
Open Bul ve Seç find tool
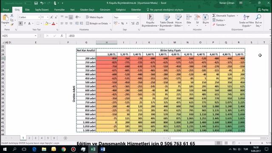[258, 21]
